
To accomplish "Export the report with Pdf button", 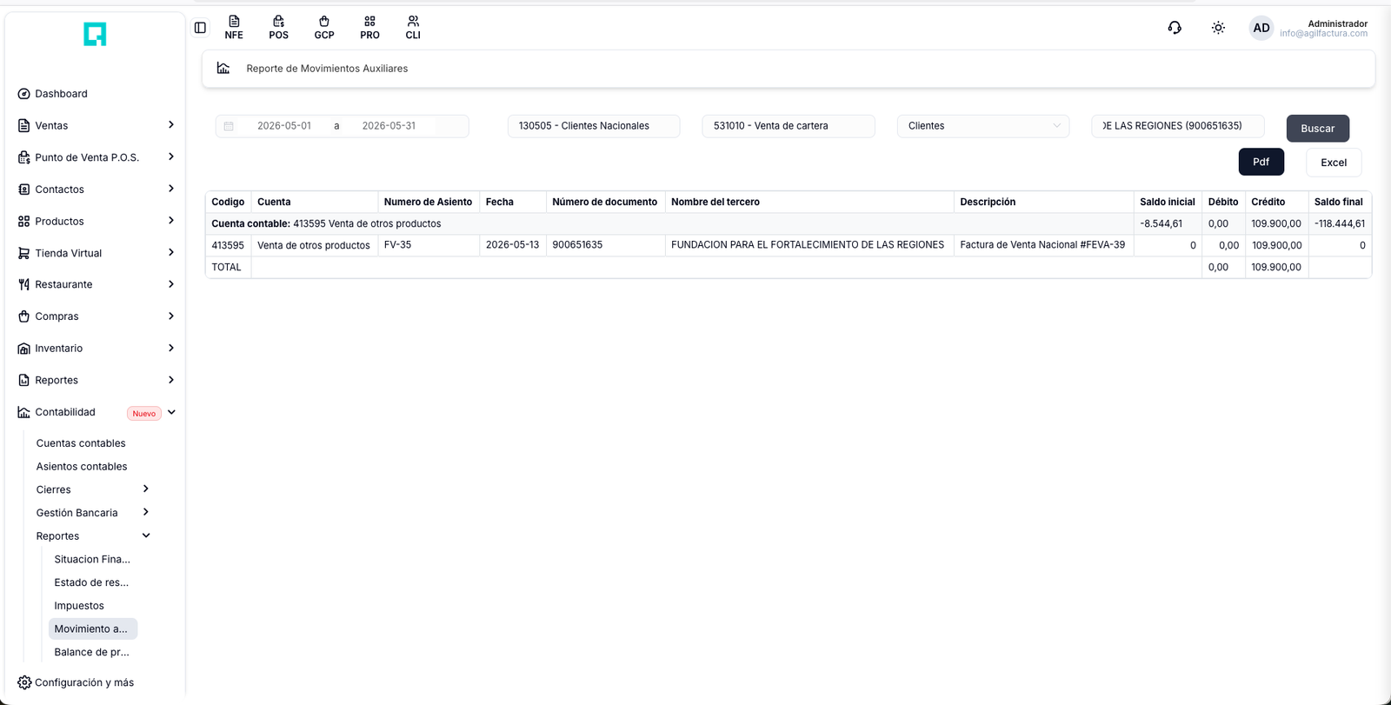I will (1261, 162).
